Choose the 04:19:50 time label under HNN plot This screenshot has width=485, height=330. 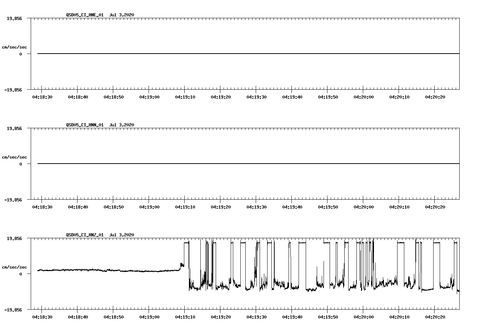[x=328, y=207]
